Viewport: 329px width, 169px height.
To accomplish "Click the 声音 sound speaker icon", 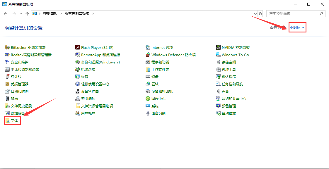I will pyautogui.click(x=218, y=91).
